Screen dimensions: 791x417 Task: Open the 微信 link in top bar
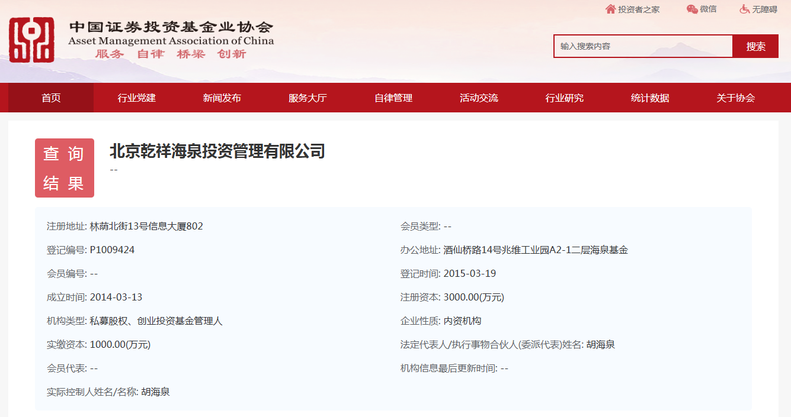point(708,9)
